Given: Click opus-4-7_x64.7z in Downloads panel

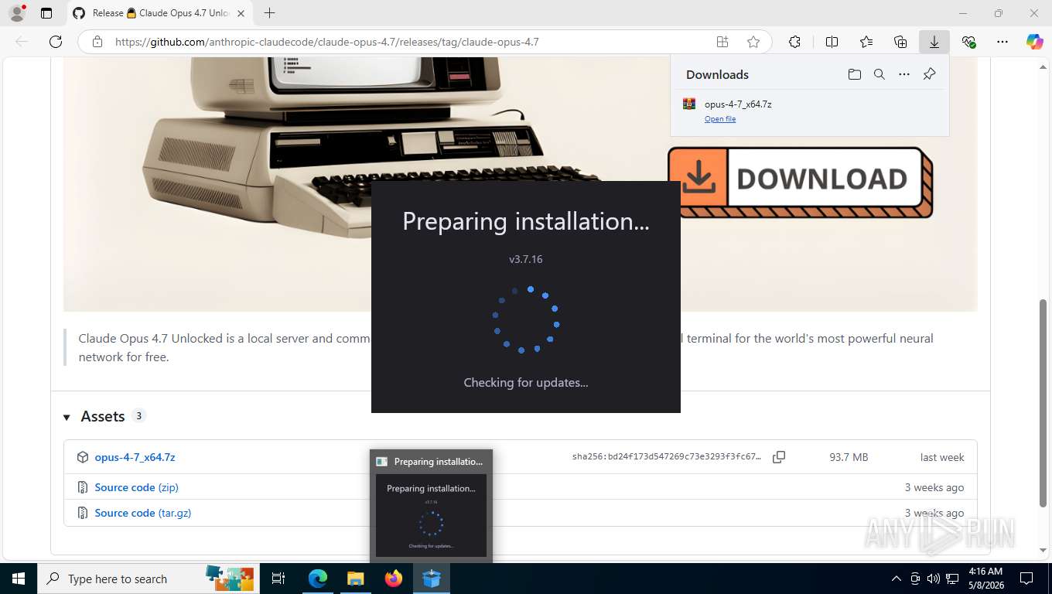Looking at the screenshot, I should pos(738,104).
